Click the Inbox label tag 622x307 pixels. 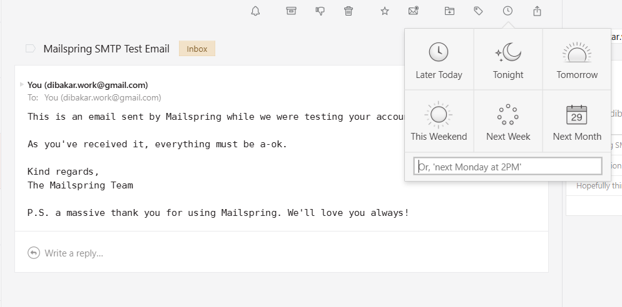[x=196, y=49]
